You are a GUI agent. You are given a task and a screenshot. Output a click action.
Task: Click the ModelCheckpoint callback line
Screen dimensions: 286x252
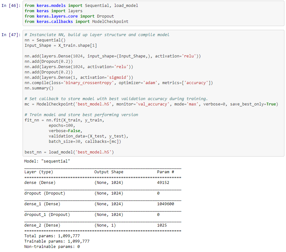[x=151, y=104]
